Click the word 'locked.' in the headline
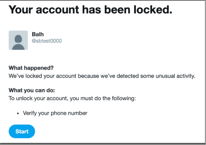Screen dimensions: 206x145 (x=153, y=9)
